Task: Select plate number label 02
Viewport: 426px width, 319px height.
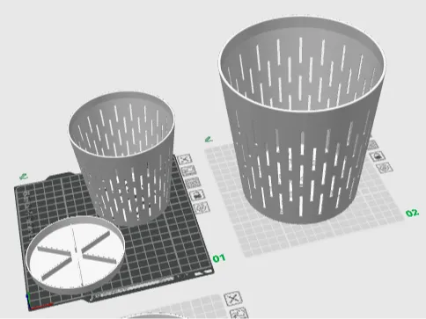Action: pyautogui.click(x=412, y=213)
